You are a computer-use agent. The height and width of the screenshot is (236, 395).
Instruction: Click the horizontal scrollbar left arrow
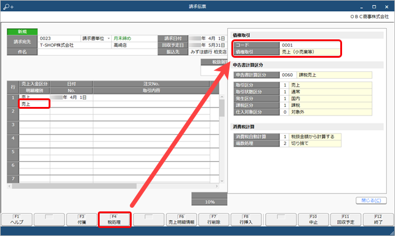(x=9, y=186)
